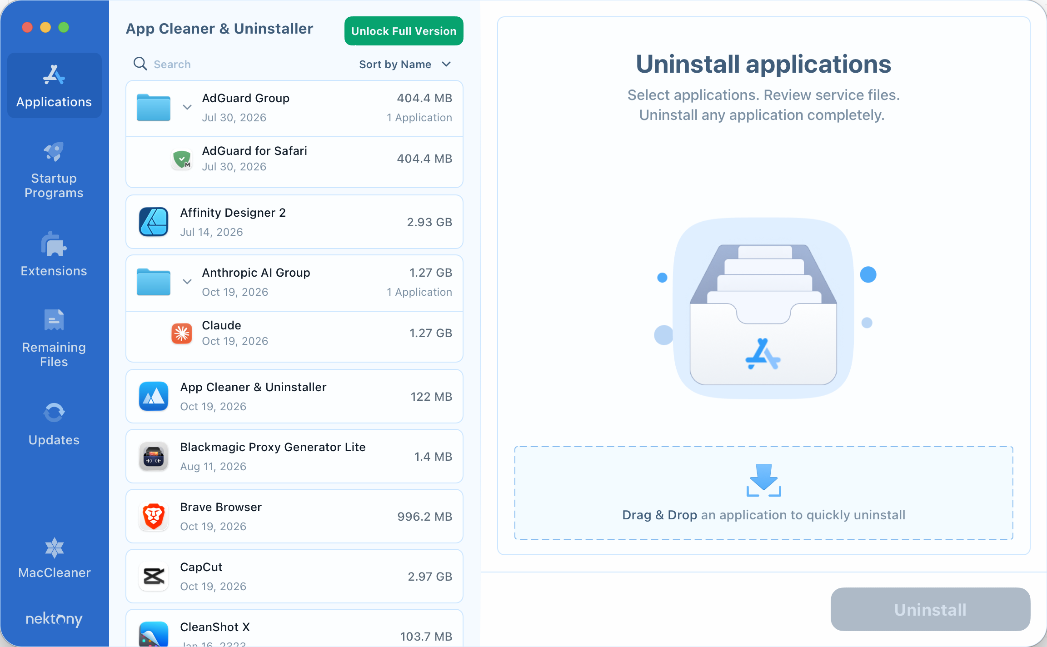Screen dimensions: 1047x647
Task: Select the App Cleaner & Uninstaller icon
Action: 154,396
